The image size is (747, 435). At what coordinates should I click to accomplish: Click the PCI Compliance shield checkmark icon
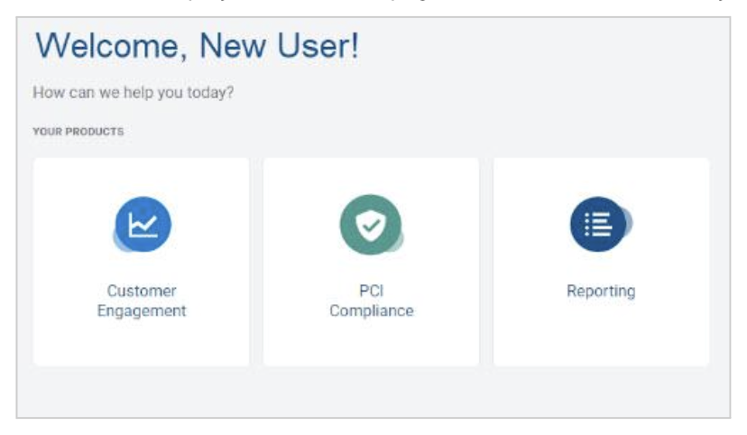tap(370, 224)
